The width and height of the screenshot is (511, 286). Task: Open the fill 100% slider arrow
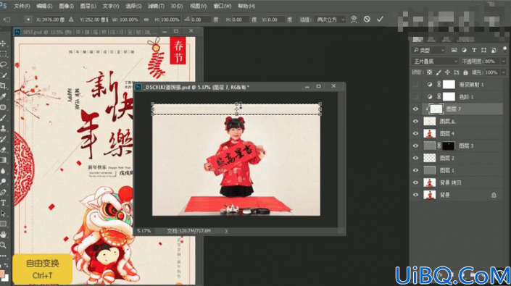pos(504,72)
